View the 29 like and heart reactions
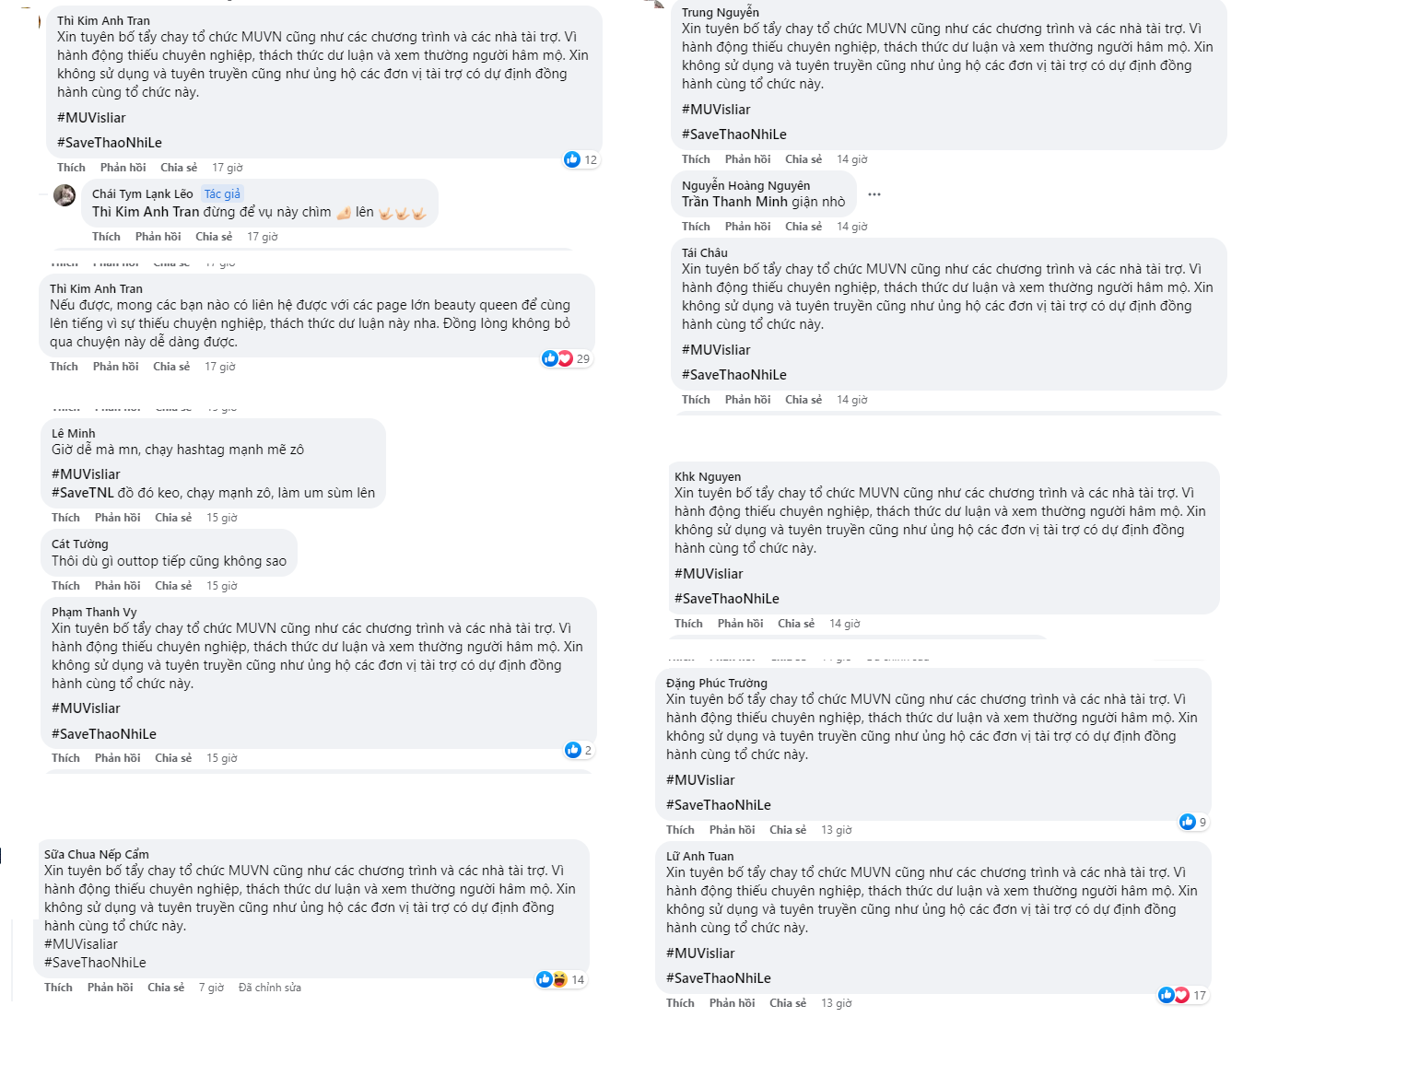Image resolution: width=1419 pixels, height=1076 pixels. coord(566,358)
